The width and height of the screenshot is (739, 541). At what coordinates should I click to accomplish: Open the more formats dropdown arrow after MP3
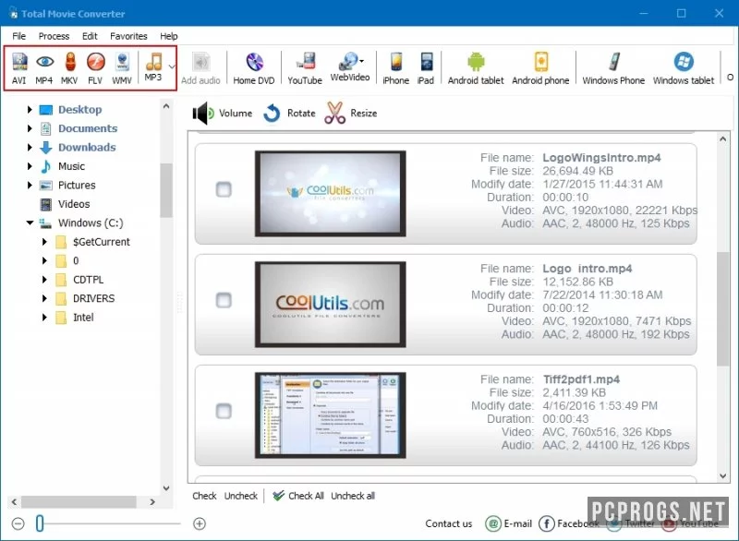tap(172, 66)
